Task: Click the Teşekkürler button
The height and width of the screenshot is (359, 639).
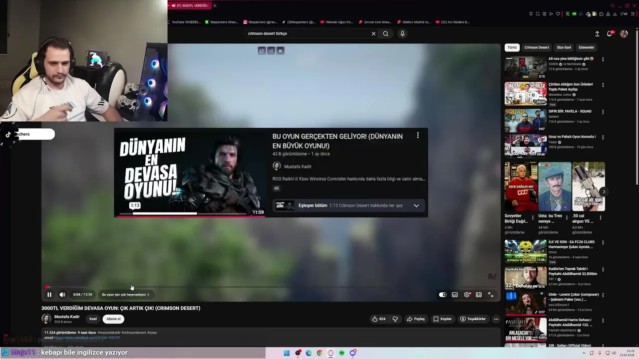Action: pos(473,319)
